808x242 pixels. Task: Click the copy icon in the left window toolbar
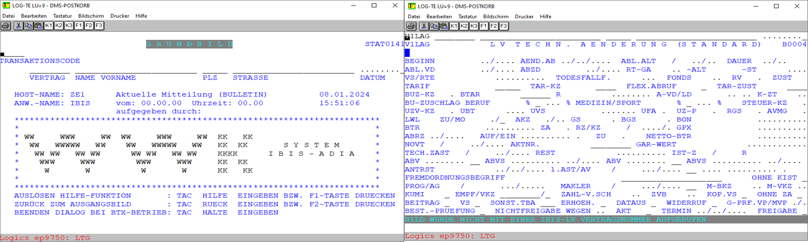pyautogui.click(x=28, y=26)
